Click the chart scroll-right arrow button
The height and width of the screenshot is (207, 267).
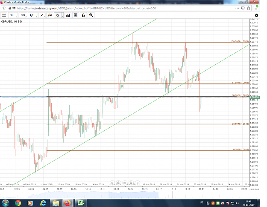[x=138, y=183]
